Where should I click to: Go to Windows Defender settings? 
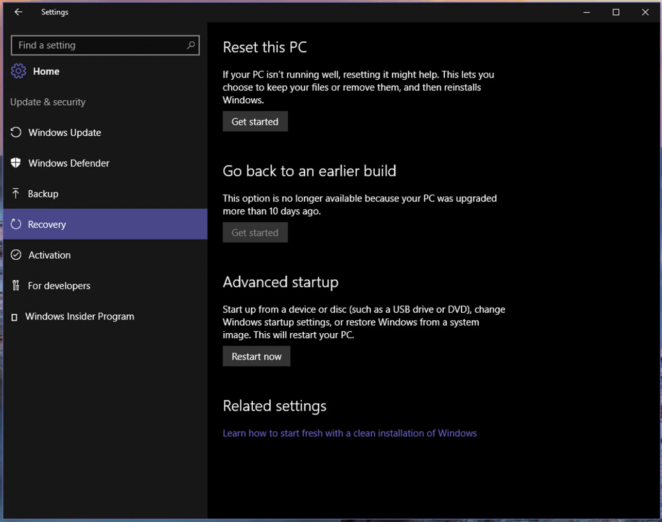pos(68,163)
